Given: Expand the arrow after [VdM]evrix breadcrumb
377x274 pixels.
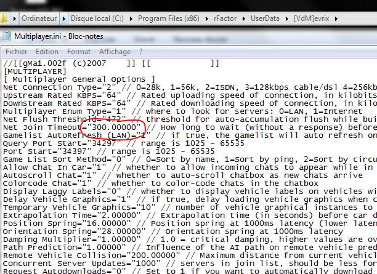Looking at the screenshot, I should pos(336,18).
